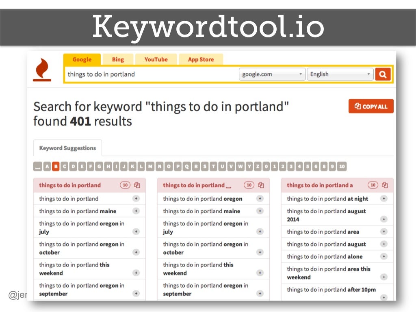Click the 'things to do in portland after 10pm' text
Screen dimensions: 416x312
(x=331, y=289)
